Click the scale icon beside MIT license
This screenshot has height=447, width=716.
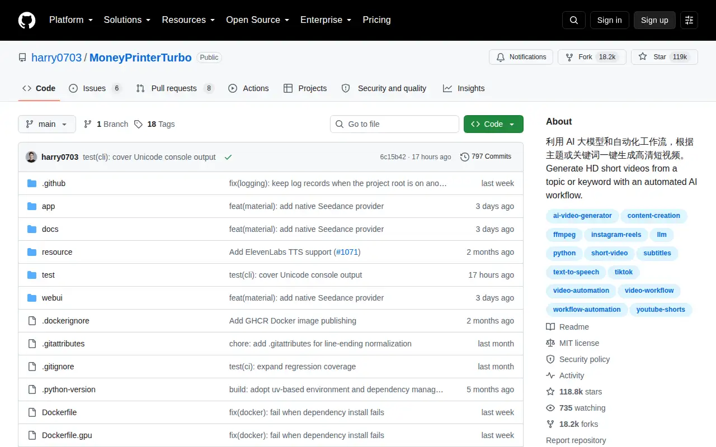click(x=550, y=343)
